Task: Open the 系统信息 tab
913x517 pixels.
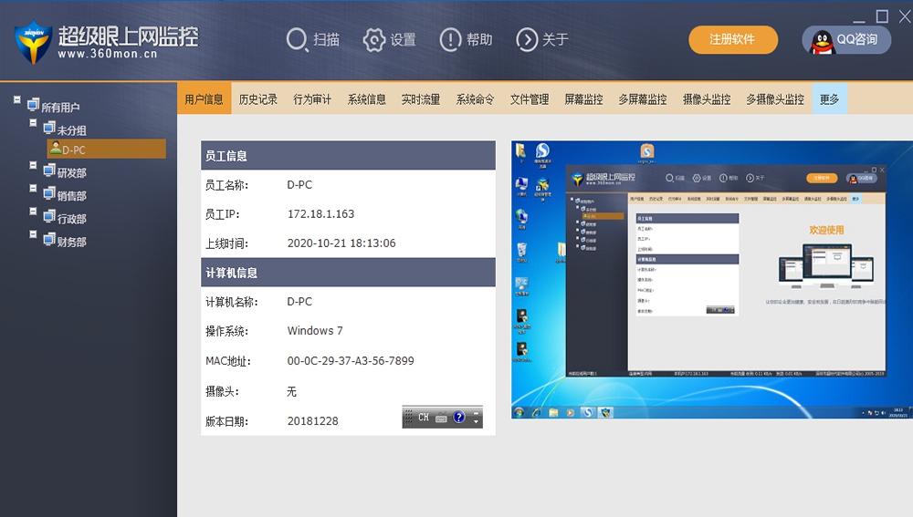Action: (x=366, y=98)
